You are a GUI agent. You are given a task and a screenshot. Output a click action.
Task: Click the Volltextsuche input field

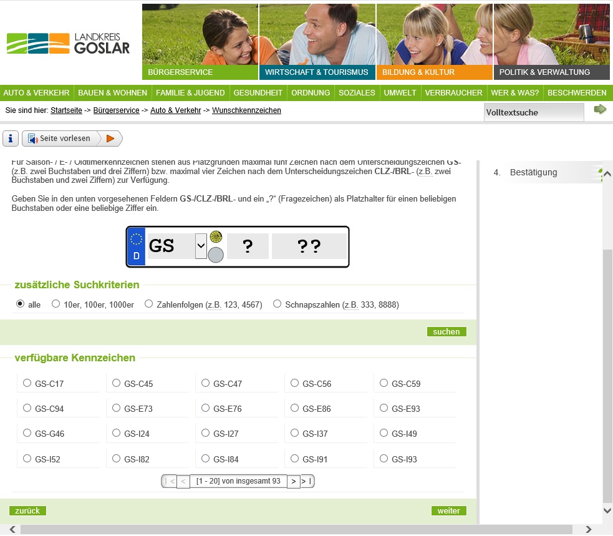[x=533, y=112]
